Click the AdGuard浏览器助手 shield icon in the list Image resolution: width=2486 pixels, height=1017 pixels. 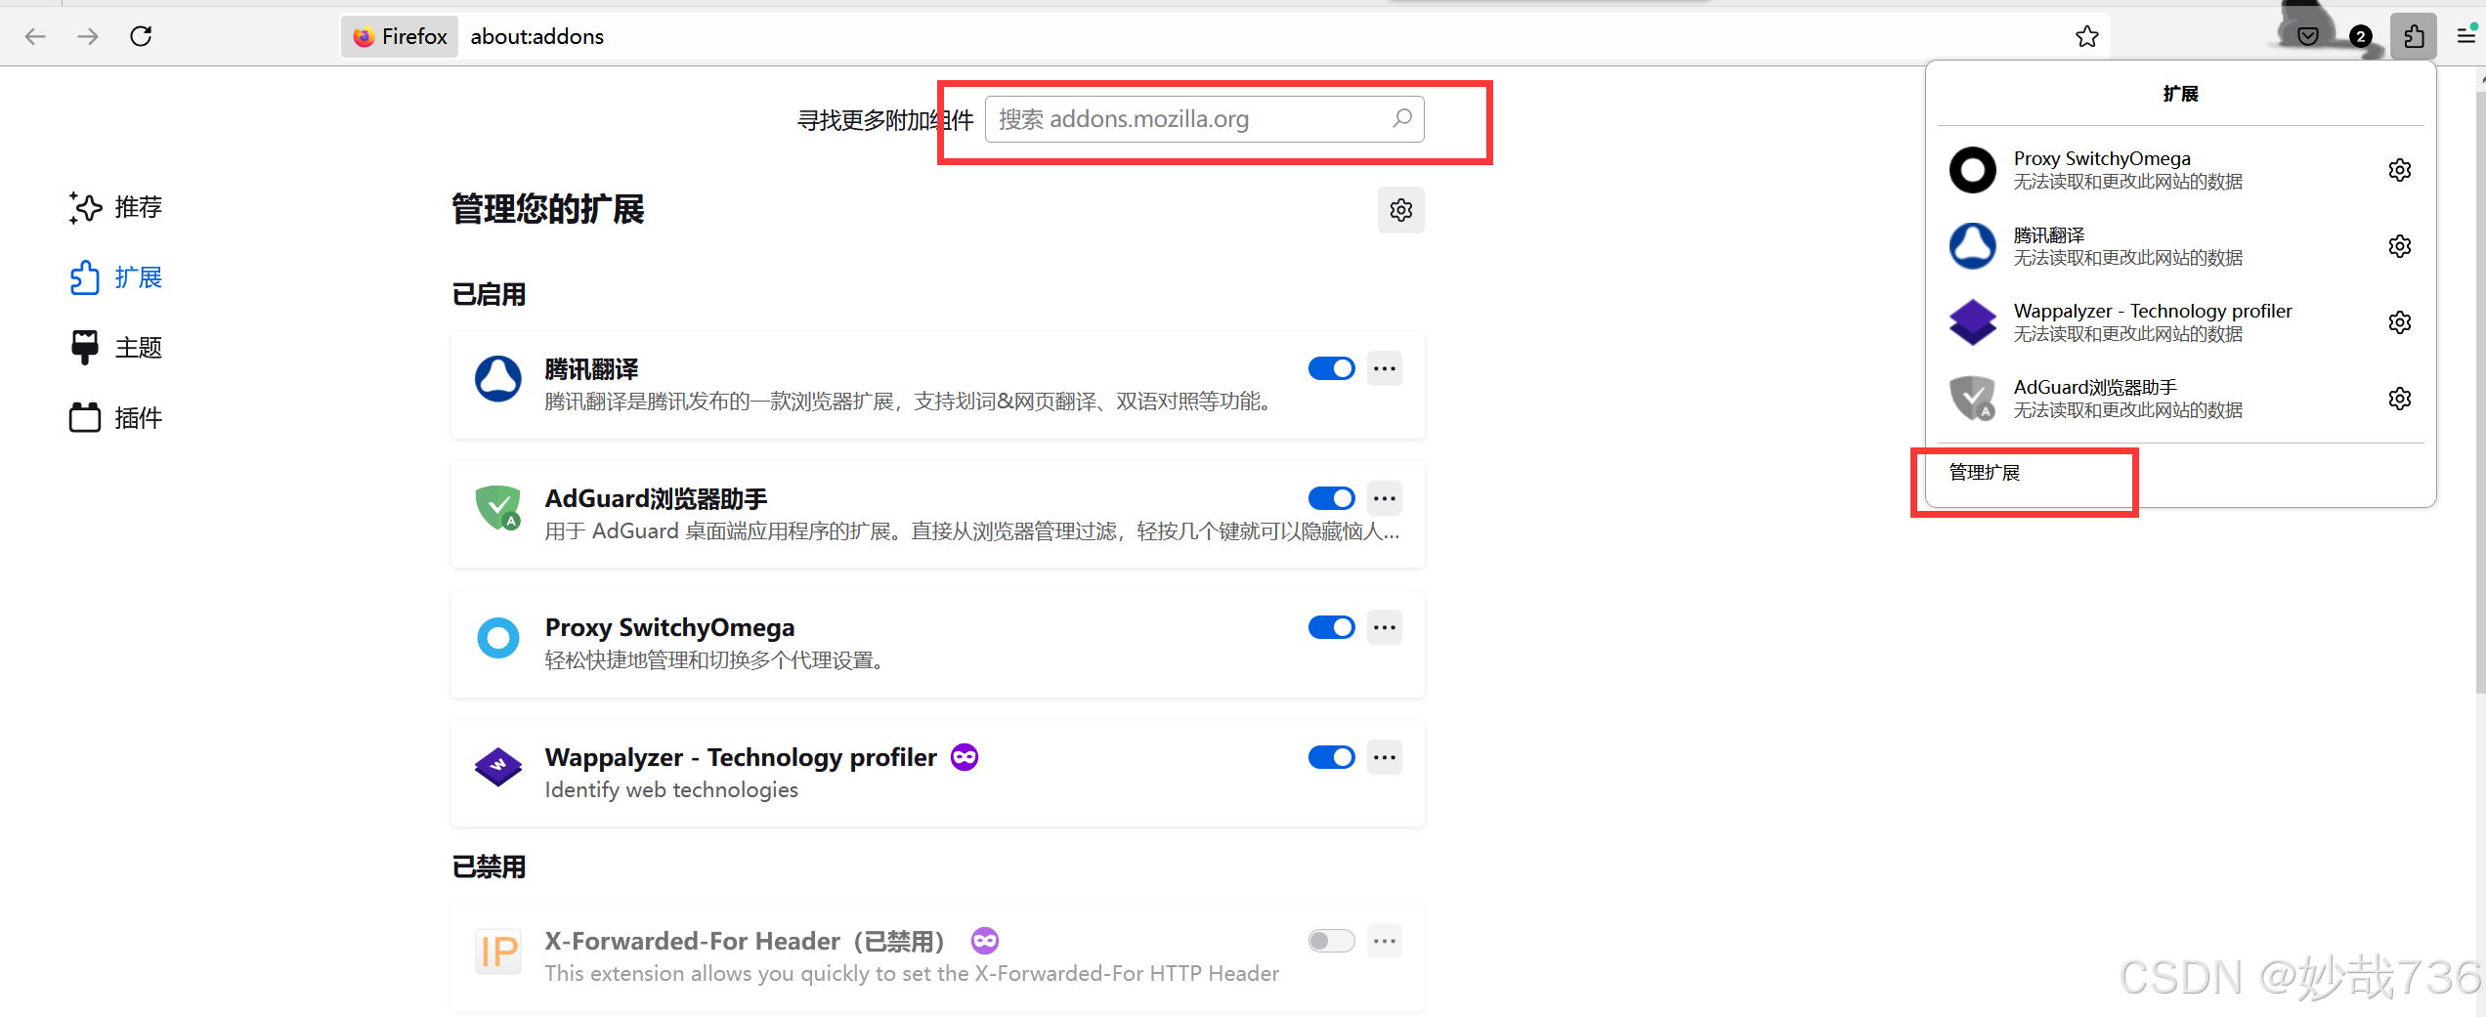pos(498,508)
